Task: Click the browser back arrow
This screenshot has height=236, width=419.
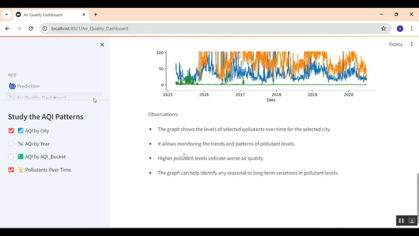Action: 7,29
